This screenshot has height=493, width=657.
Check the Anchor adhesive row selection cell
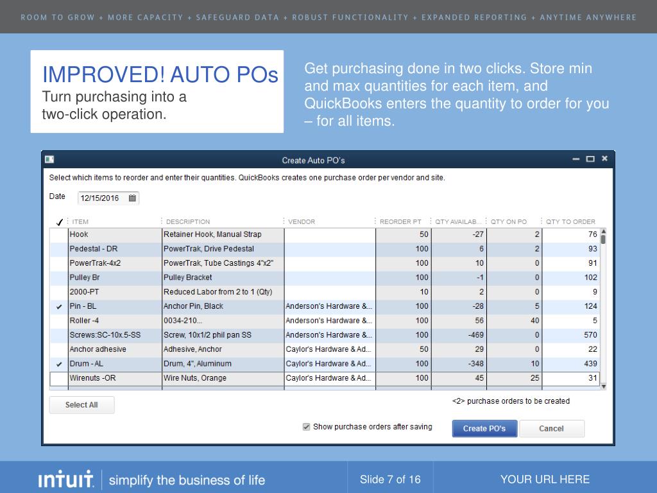(x=59, y=349)
